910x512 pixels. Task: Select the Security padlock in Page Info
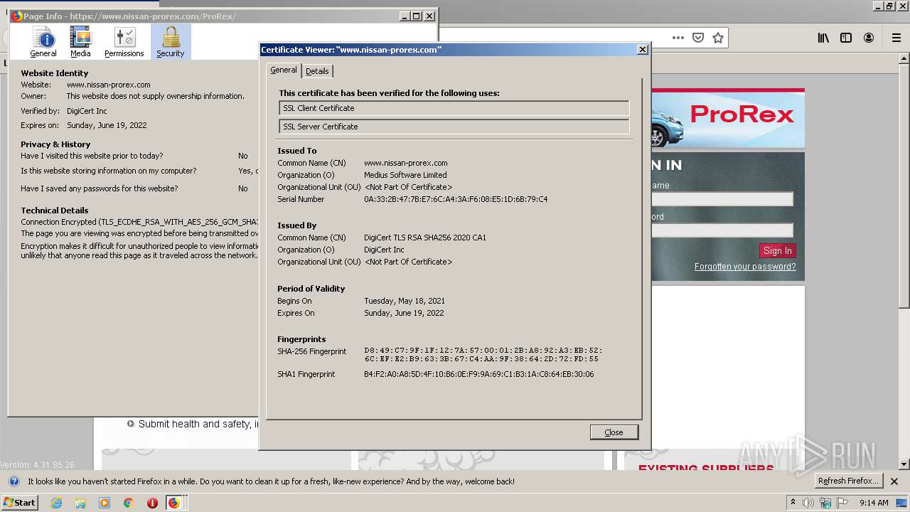click(x=171, y=42)
